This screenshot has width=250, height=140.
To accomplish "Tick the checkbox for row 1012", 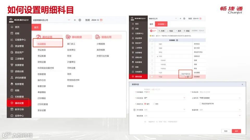I will coord(152,52).
